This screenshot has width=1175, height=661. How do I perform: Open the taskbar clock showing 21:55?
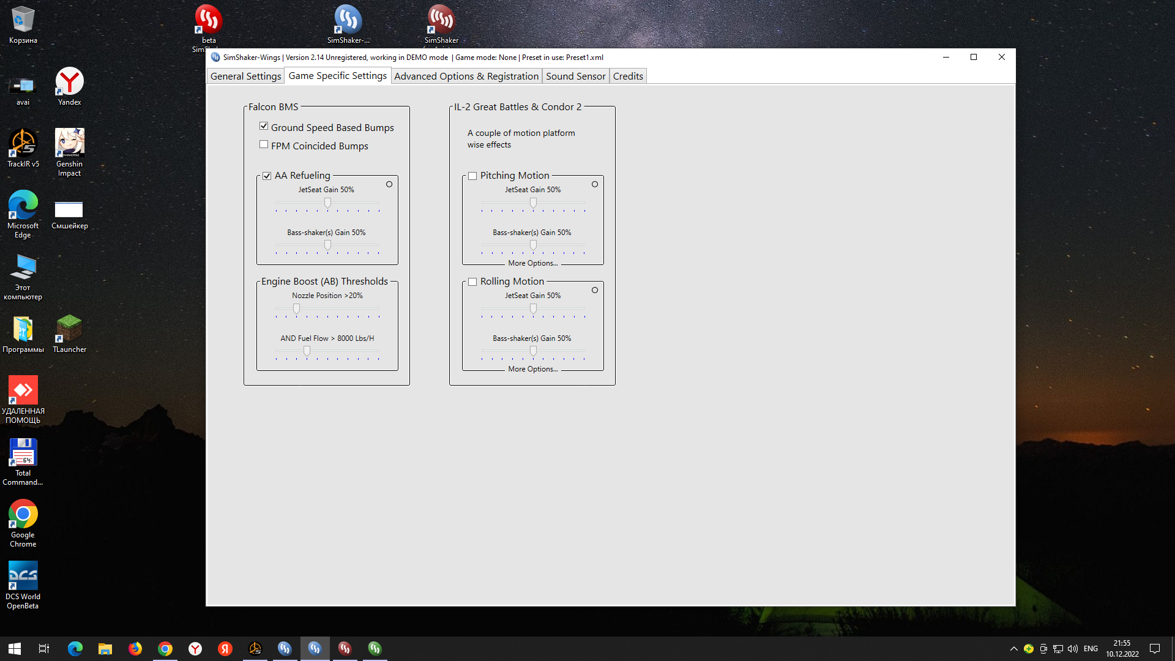1122,649
